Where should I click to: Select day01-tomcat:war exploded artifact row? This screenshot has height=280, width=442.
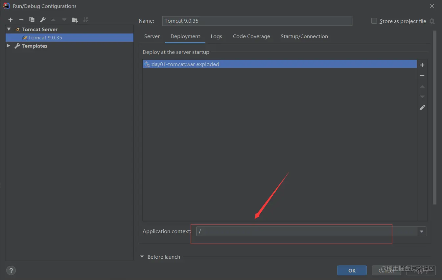coord(280,64)
